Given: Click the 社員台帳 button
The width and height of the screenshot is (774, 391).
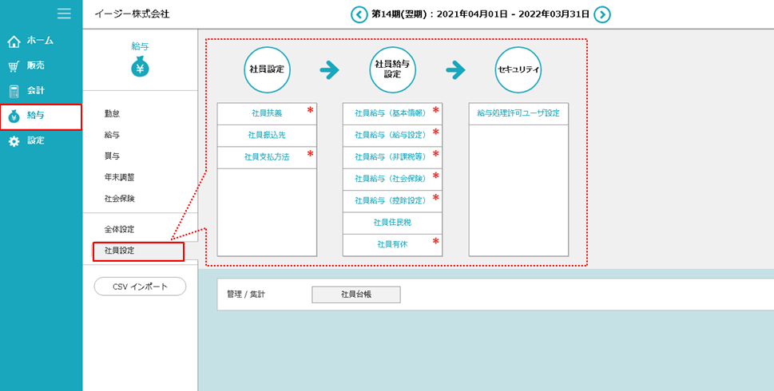Looking at the screenshot, I should pos(355,294).
